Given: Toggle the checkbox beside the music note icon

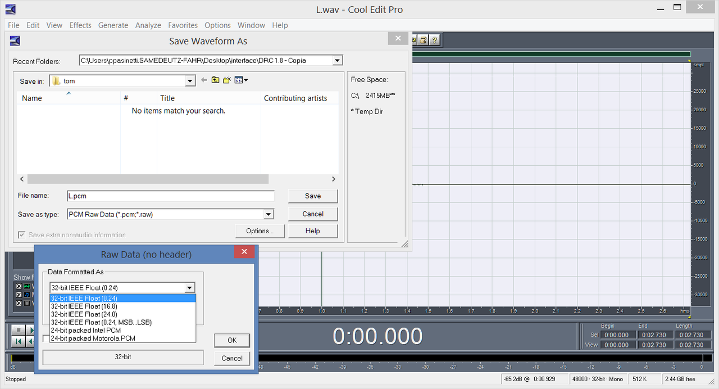Looking at the screenshot, I should point(19,295).
